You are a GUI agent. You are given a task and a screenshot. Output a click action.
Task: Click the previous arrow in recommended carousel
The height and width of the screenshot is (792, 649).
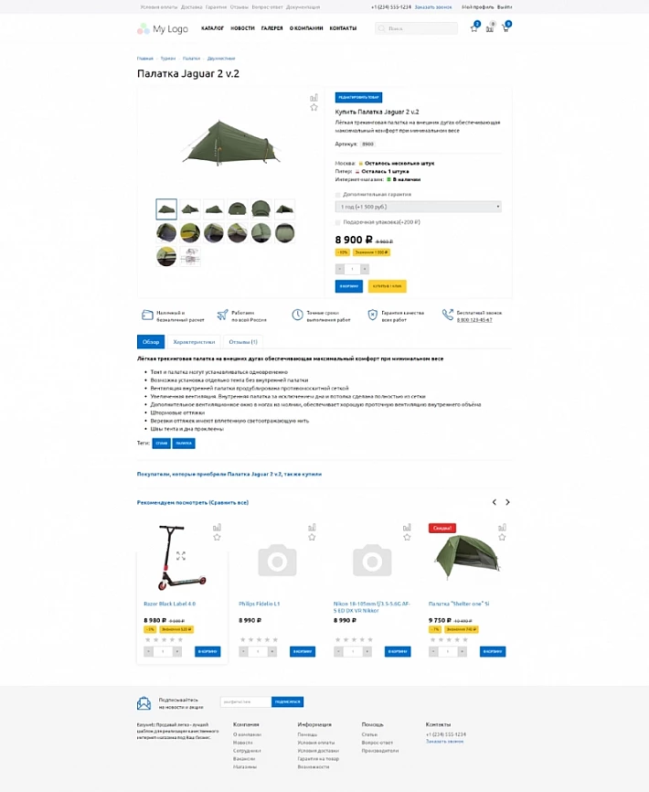click(x=495, y=502)
